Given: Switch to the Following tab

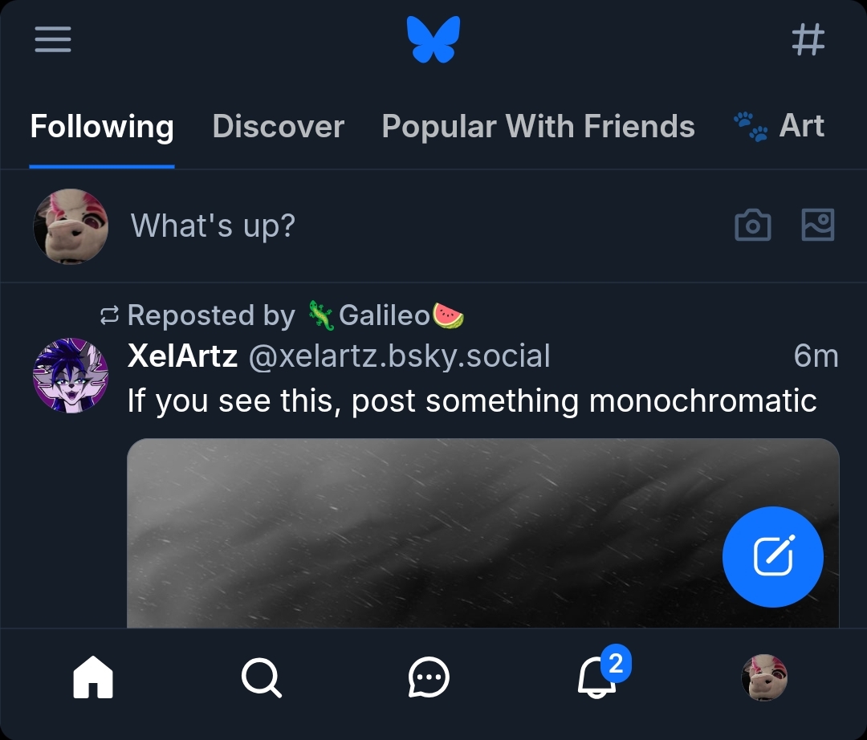Looking at the screenshot, I should pyautogui.click(x=102, y=127).
